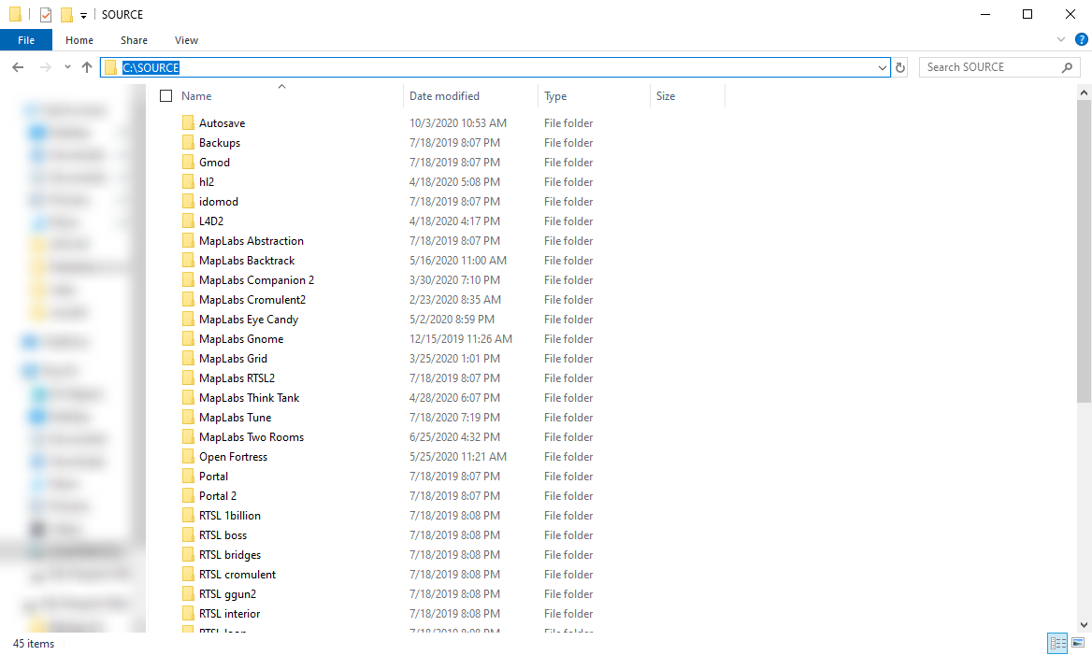The width and height of the screenshot is (1092, 655).
Task: Click the file list vertical scrollbar thumb
Action: point(1084,250)
